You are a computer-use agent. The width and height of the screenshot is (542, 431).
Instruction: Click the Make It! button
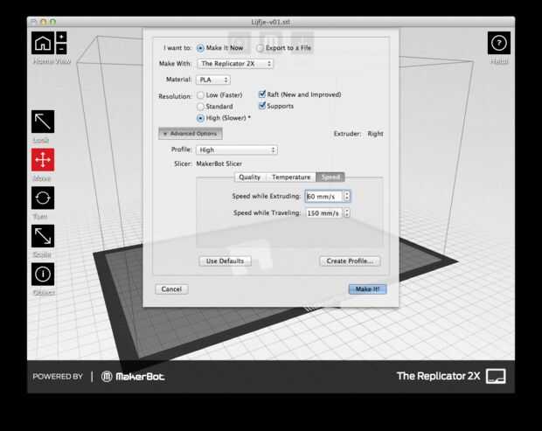point(367,289)
